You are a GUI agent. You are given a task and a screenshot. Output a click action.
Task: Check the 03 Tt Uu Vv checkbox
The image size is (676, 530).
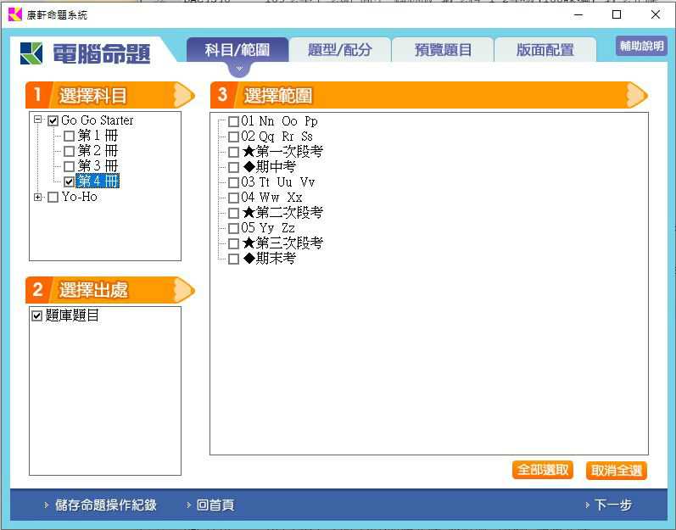[233, 182]
